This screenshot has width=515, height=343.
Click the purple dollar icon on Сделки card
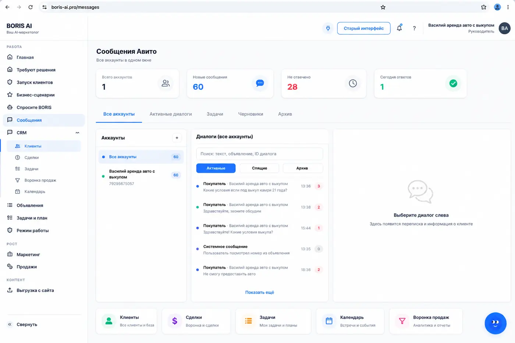pyautogui.click(x=175, y=321)
